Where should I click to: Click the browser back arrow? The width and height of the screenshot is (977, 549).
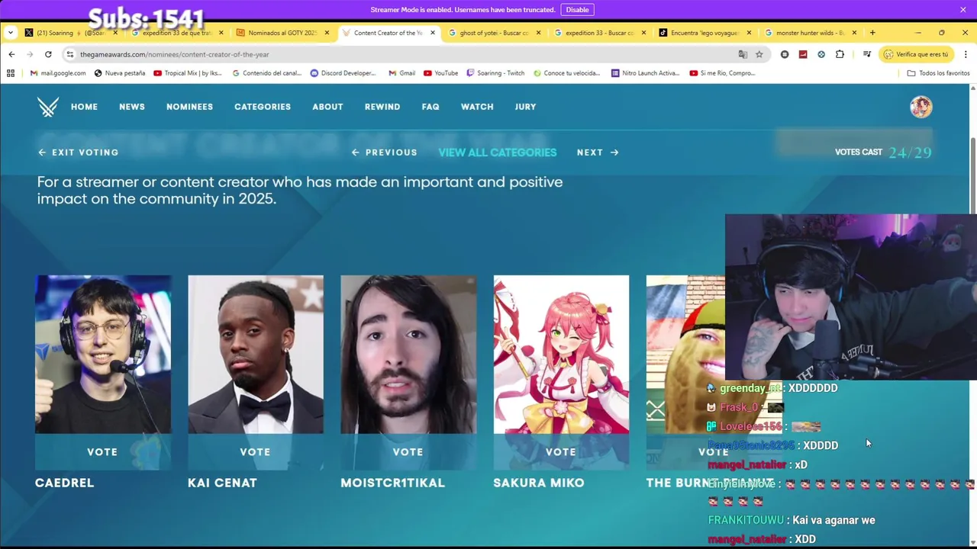pyautogui.click(x=11, y=54)
